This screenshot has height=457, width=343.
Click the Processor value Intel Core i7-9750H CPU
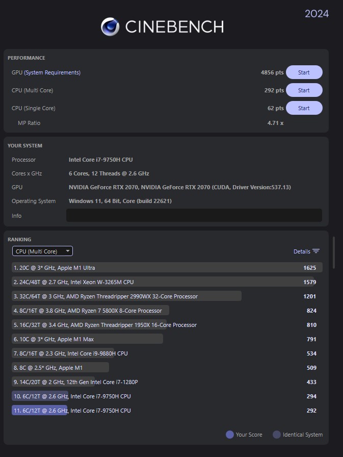pyautogui.click(x=101, y=160)
